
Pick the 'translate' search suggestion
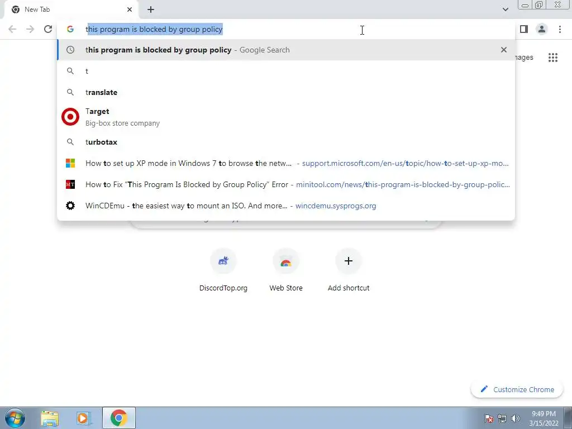[286, 92]
